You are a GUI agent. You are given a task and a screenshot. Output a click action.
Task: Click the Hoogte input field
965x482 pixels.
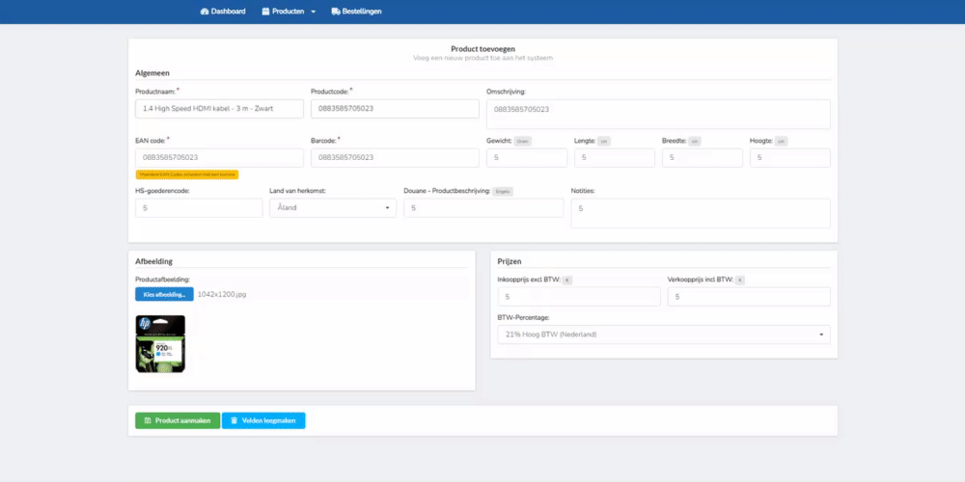pyautogui.click(x=790, y=157)
